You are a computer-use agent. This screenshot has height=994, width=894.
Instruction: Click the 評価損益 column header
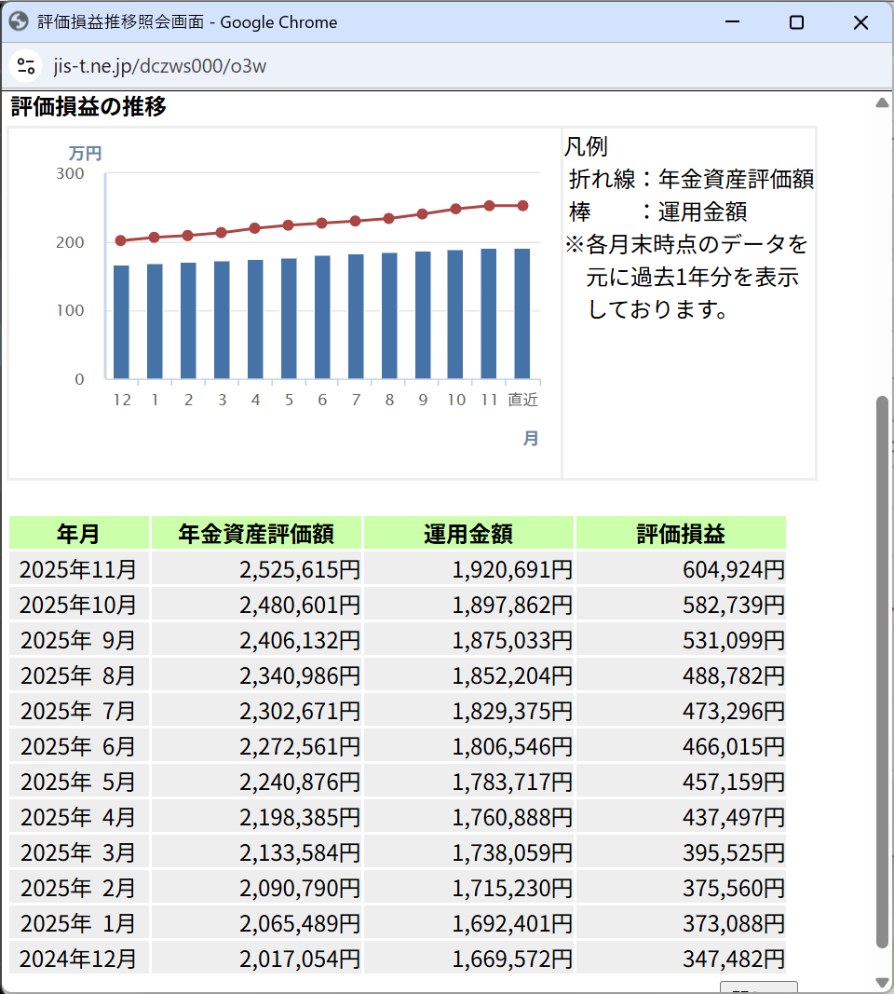coord(681,534)
